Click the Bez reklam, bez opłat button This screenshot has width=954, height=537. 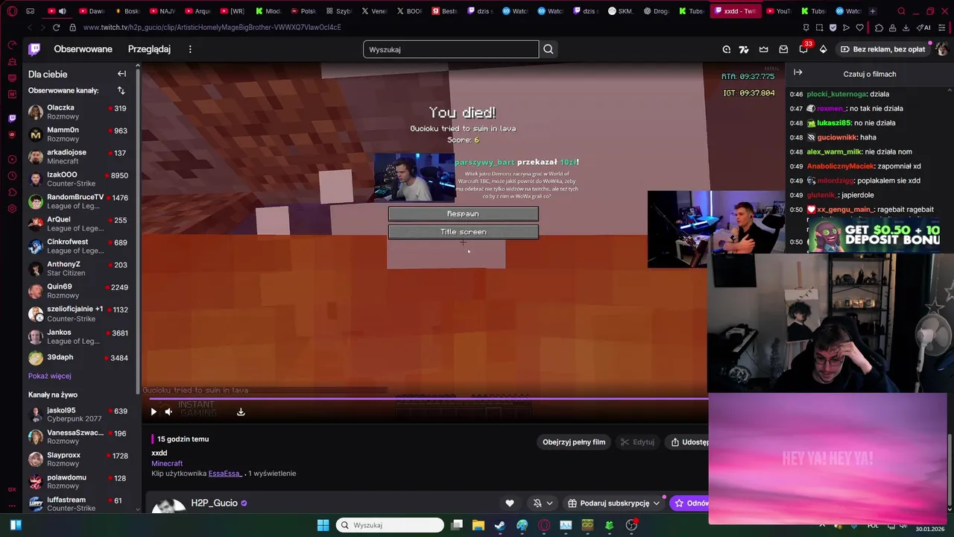(883, 49)
